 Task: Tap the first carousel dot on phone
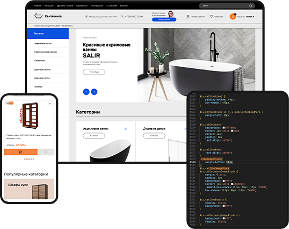click(25, 159)
